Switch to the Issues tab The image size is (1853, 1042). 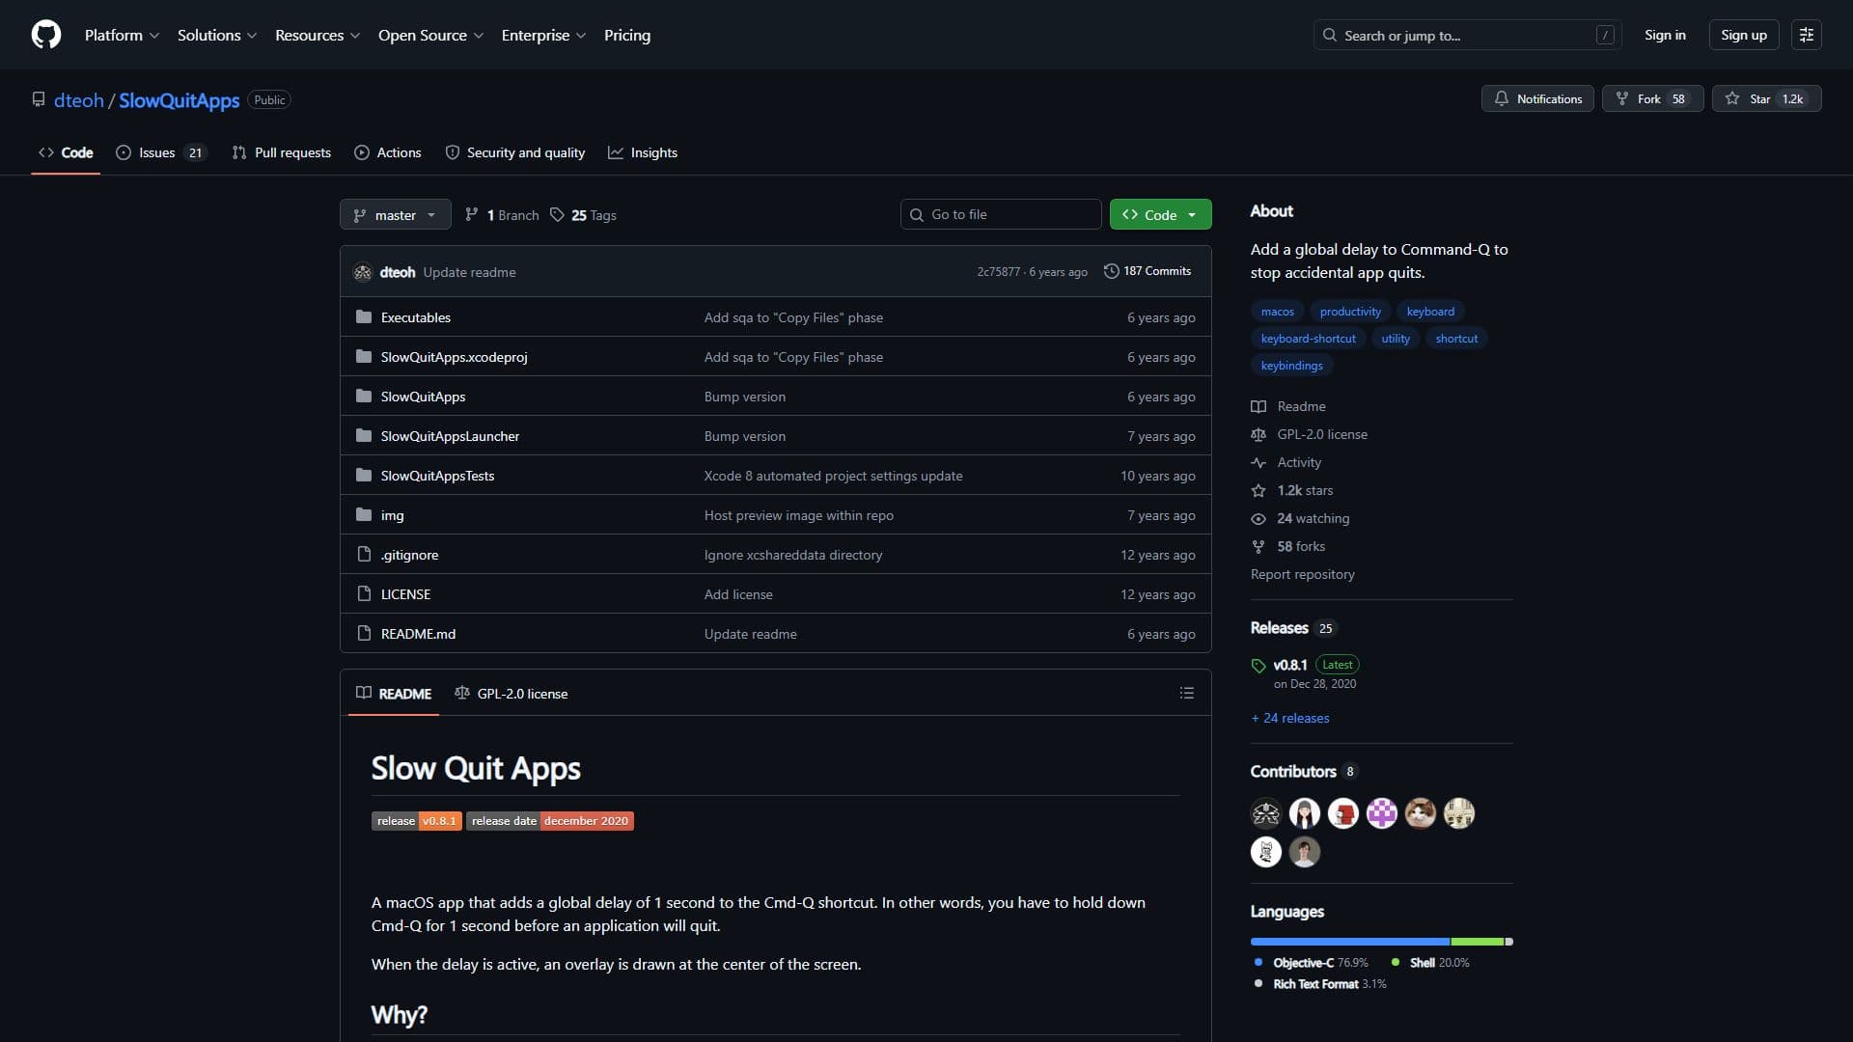coord(160,152)
